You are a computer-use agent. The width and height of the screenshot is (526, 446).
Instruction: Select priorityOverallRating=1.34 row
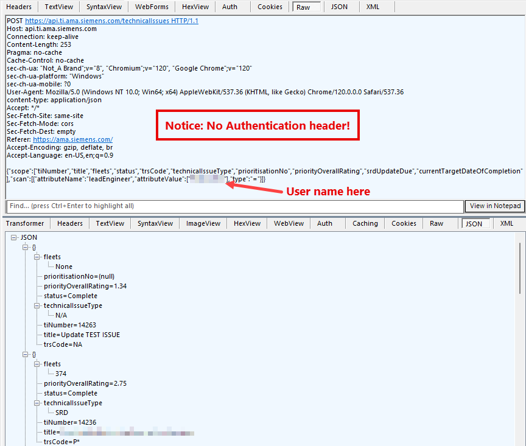point(85,286)
